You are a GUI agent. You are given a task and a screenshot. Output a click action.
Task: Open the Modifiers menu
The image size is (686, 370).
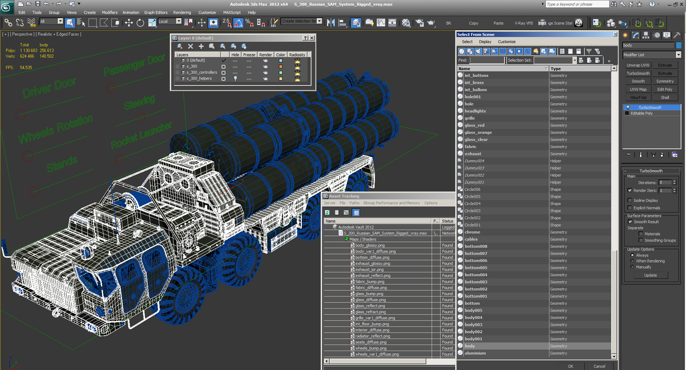point(109,12)
